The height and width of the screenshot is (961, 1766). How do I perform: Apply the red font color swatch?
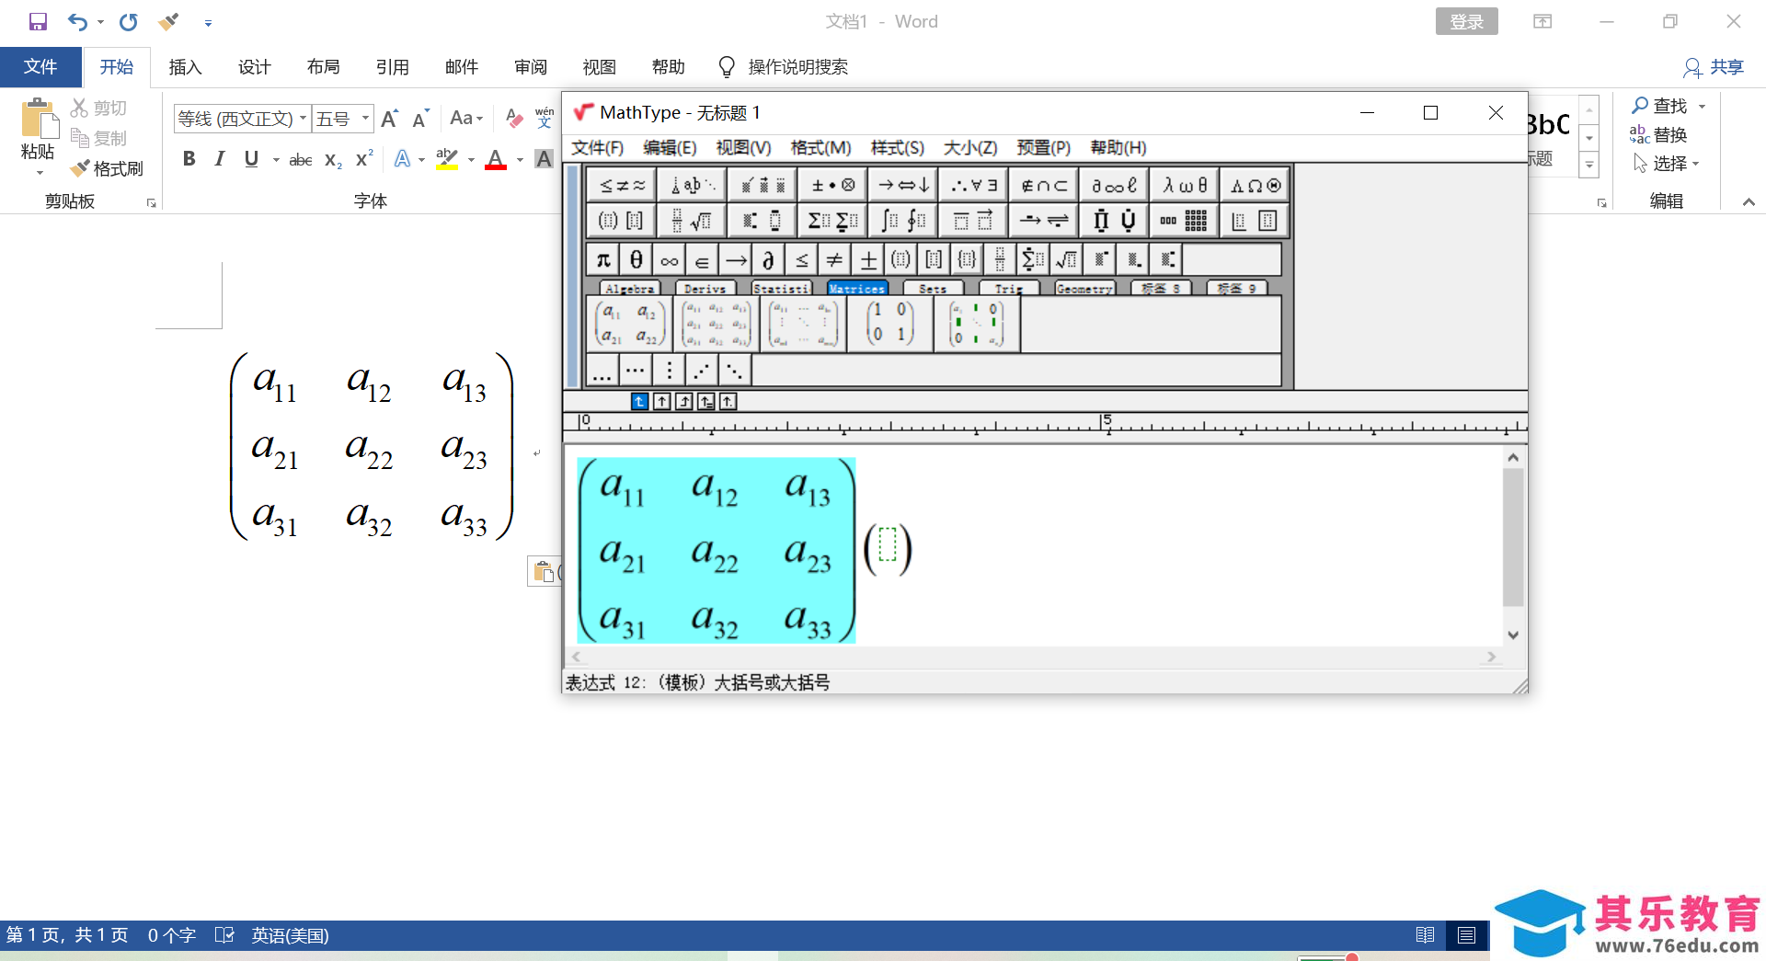(496, 159)
